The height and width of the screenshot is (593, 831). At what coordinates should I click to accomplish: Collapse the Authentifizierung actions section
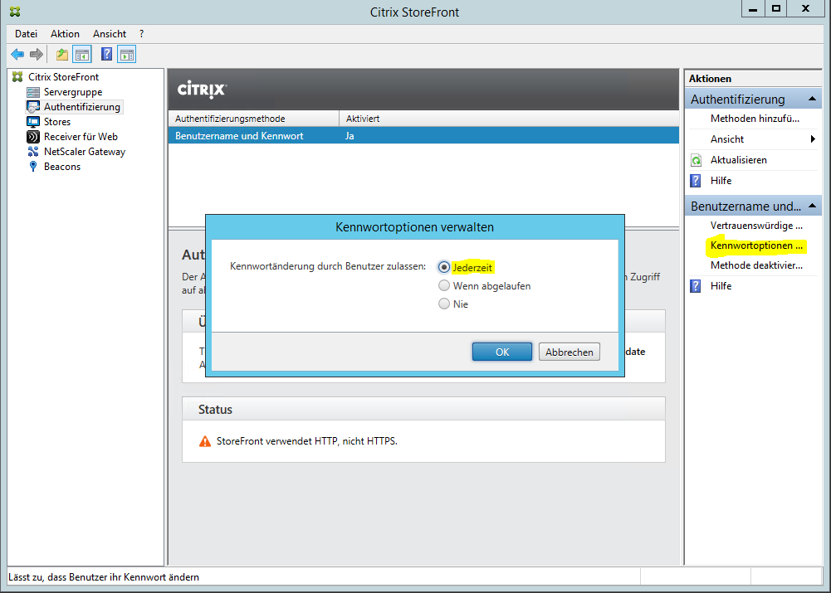point(812,99)
